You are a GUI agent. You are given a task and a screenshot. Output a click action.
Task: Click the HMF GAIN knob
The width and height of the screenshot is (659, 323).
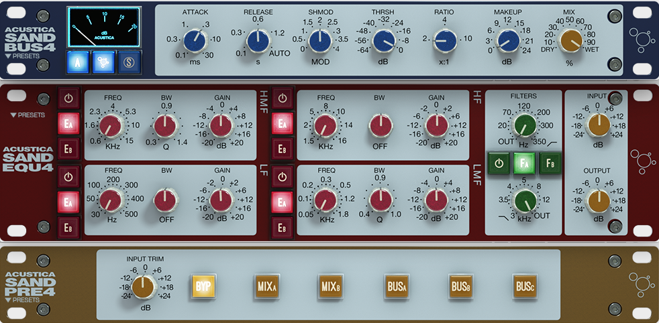pos(221,126)
